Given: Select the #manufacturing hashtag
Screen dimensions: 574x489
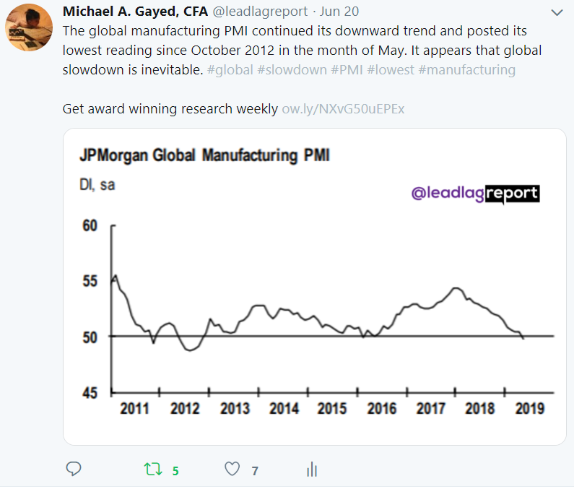Looking at the screenshot, I should coord(466,70).
